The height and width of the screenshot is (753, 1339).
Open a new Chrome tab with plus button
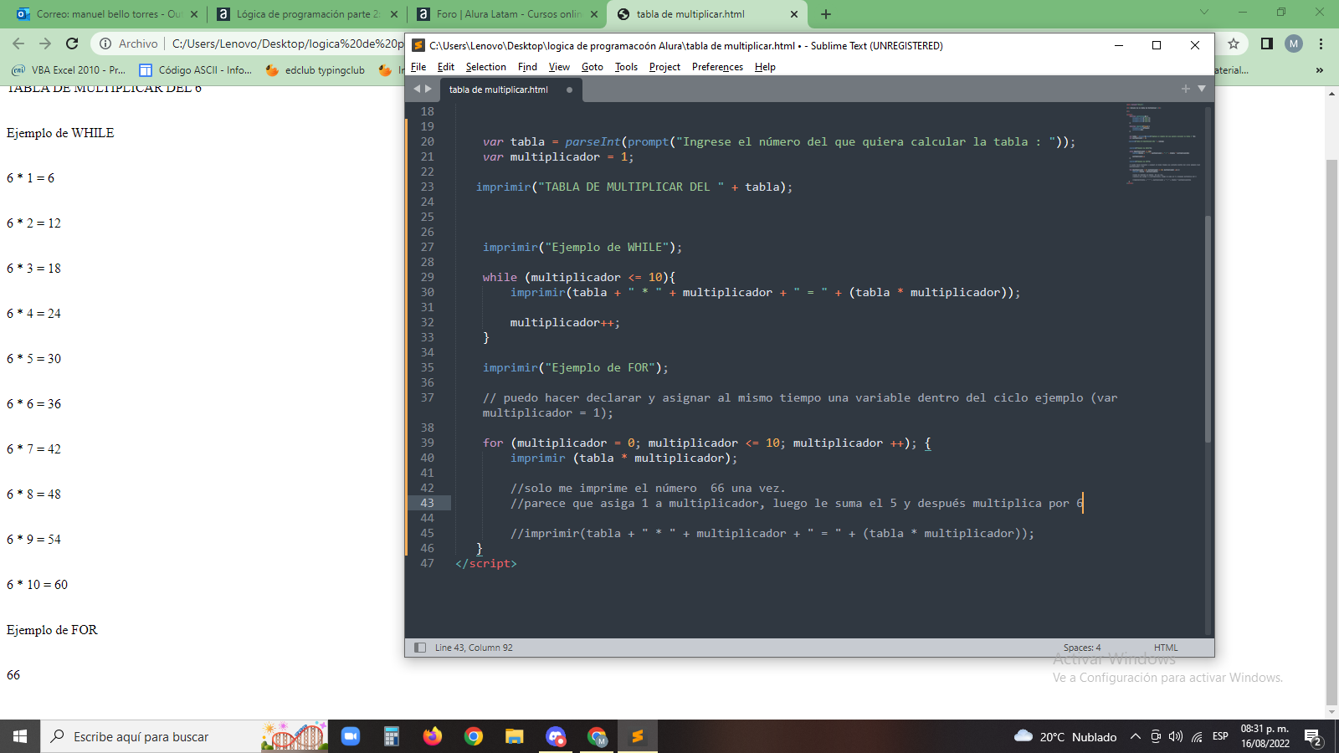(x=826, y=14)
